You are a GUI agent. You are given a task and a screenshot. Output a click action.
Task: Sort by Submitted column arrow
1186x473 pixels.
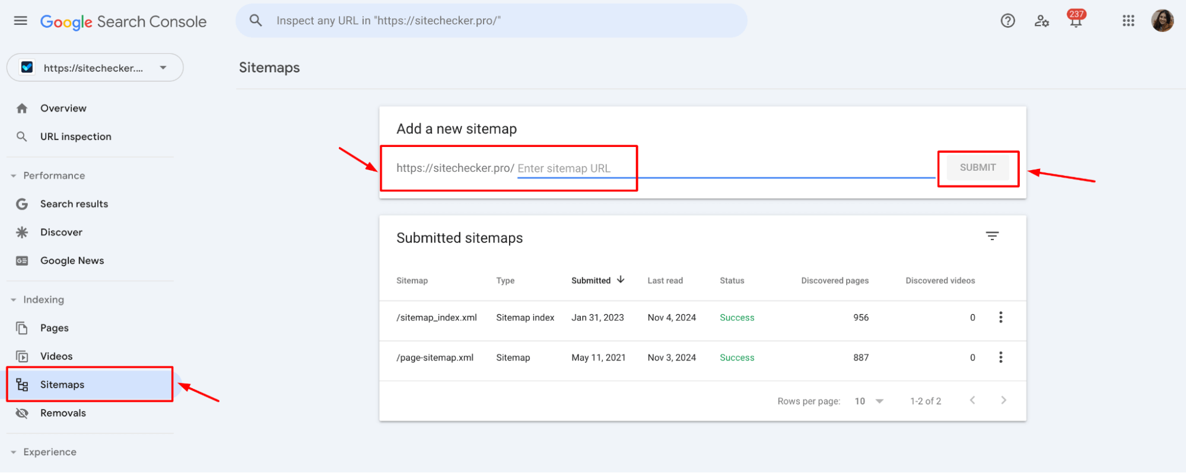[x=621, y=280]
